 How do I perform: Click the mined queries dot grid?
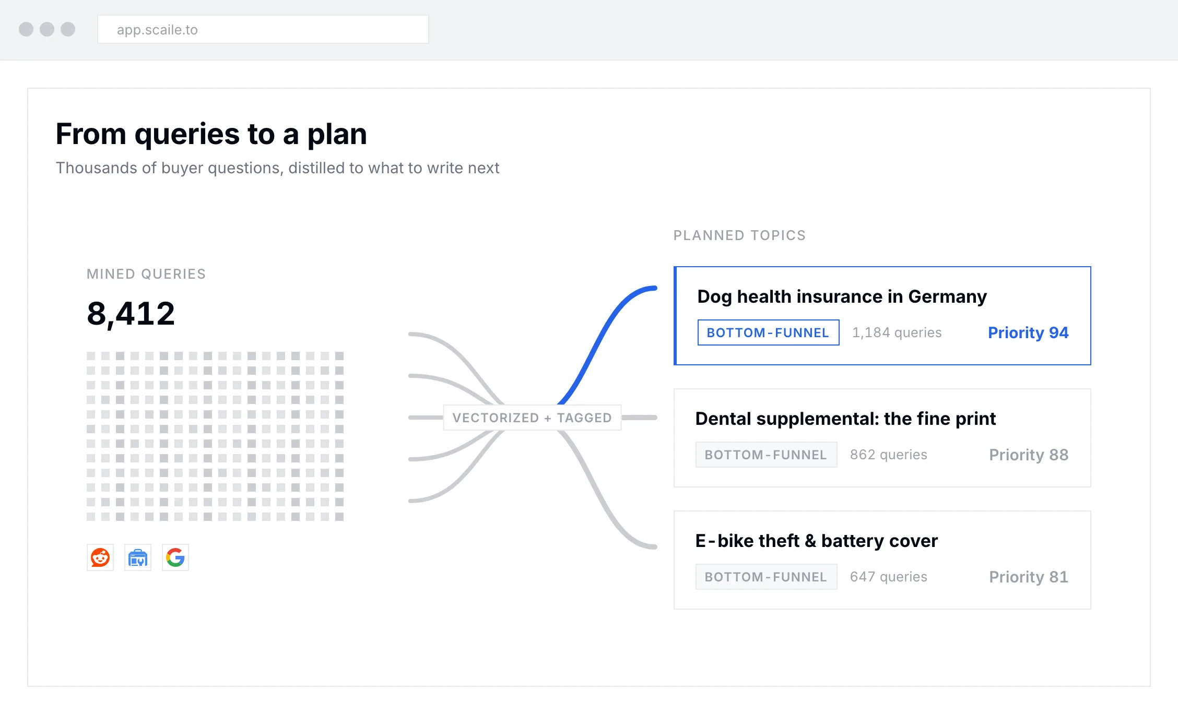tap(215, 436)
